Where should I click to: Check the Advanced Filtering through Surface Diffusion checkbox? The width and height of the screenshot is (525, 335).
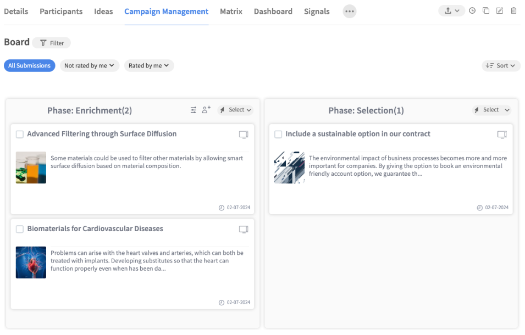pos(20,135)
